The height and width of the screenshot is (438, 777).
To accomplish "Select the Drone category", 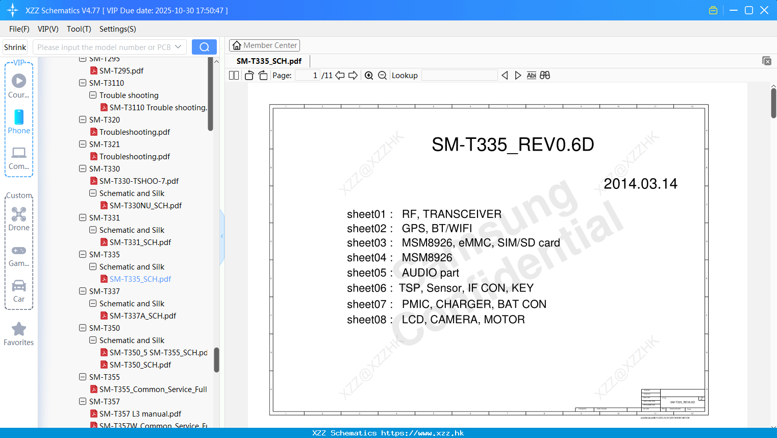I will click(x=19, y=219).
